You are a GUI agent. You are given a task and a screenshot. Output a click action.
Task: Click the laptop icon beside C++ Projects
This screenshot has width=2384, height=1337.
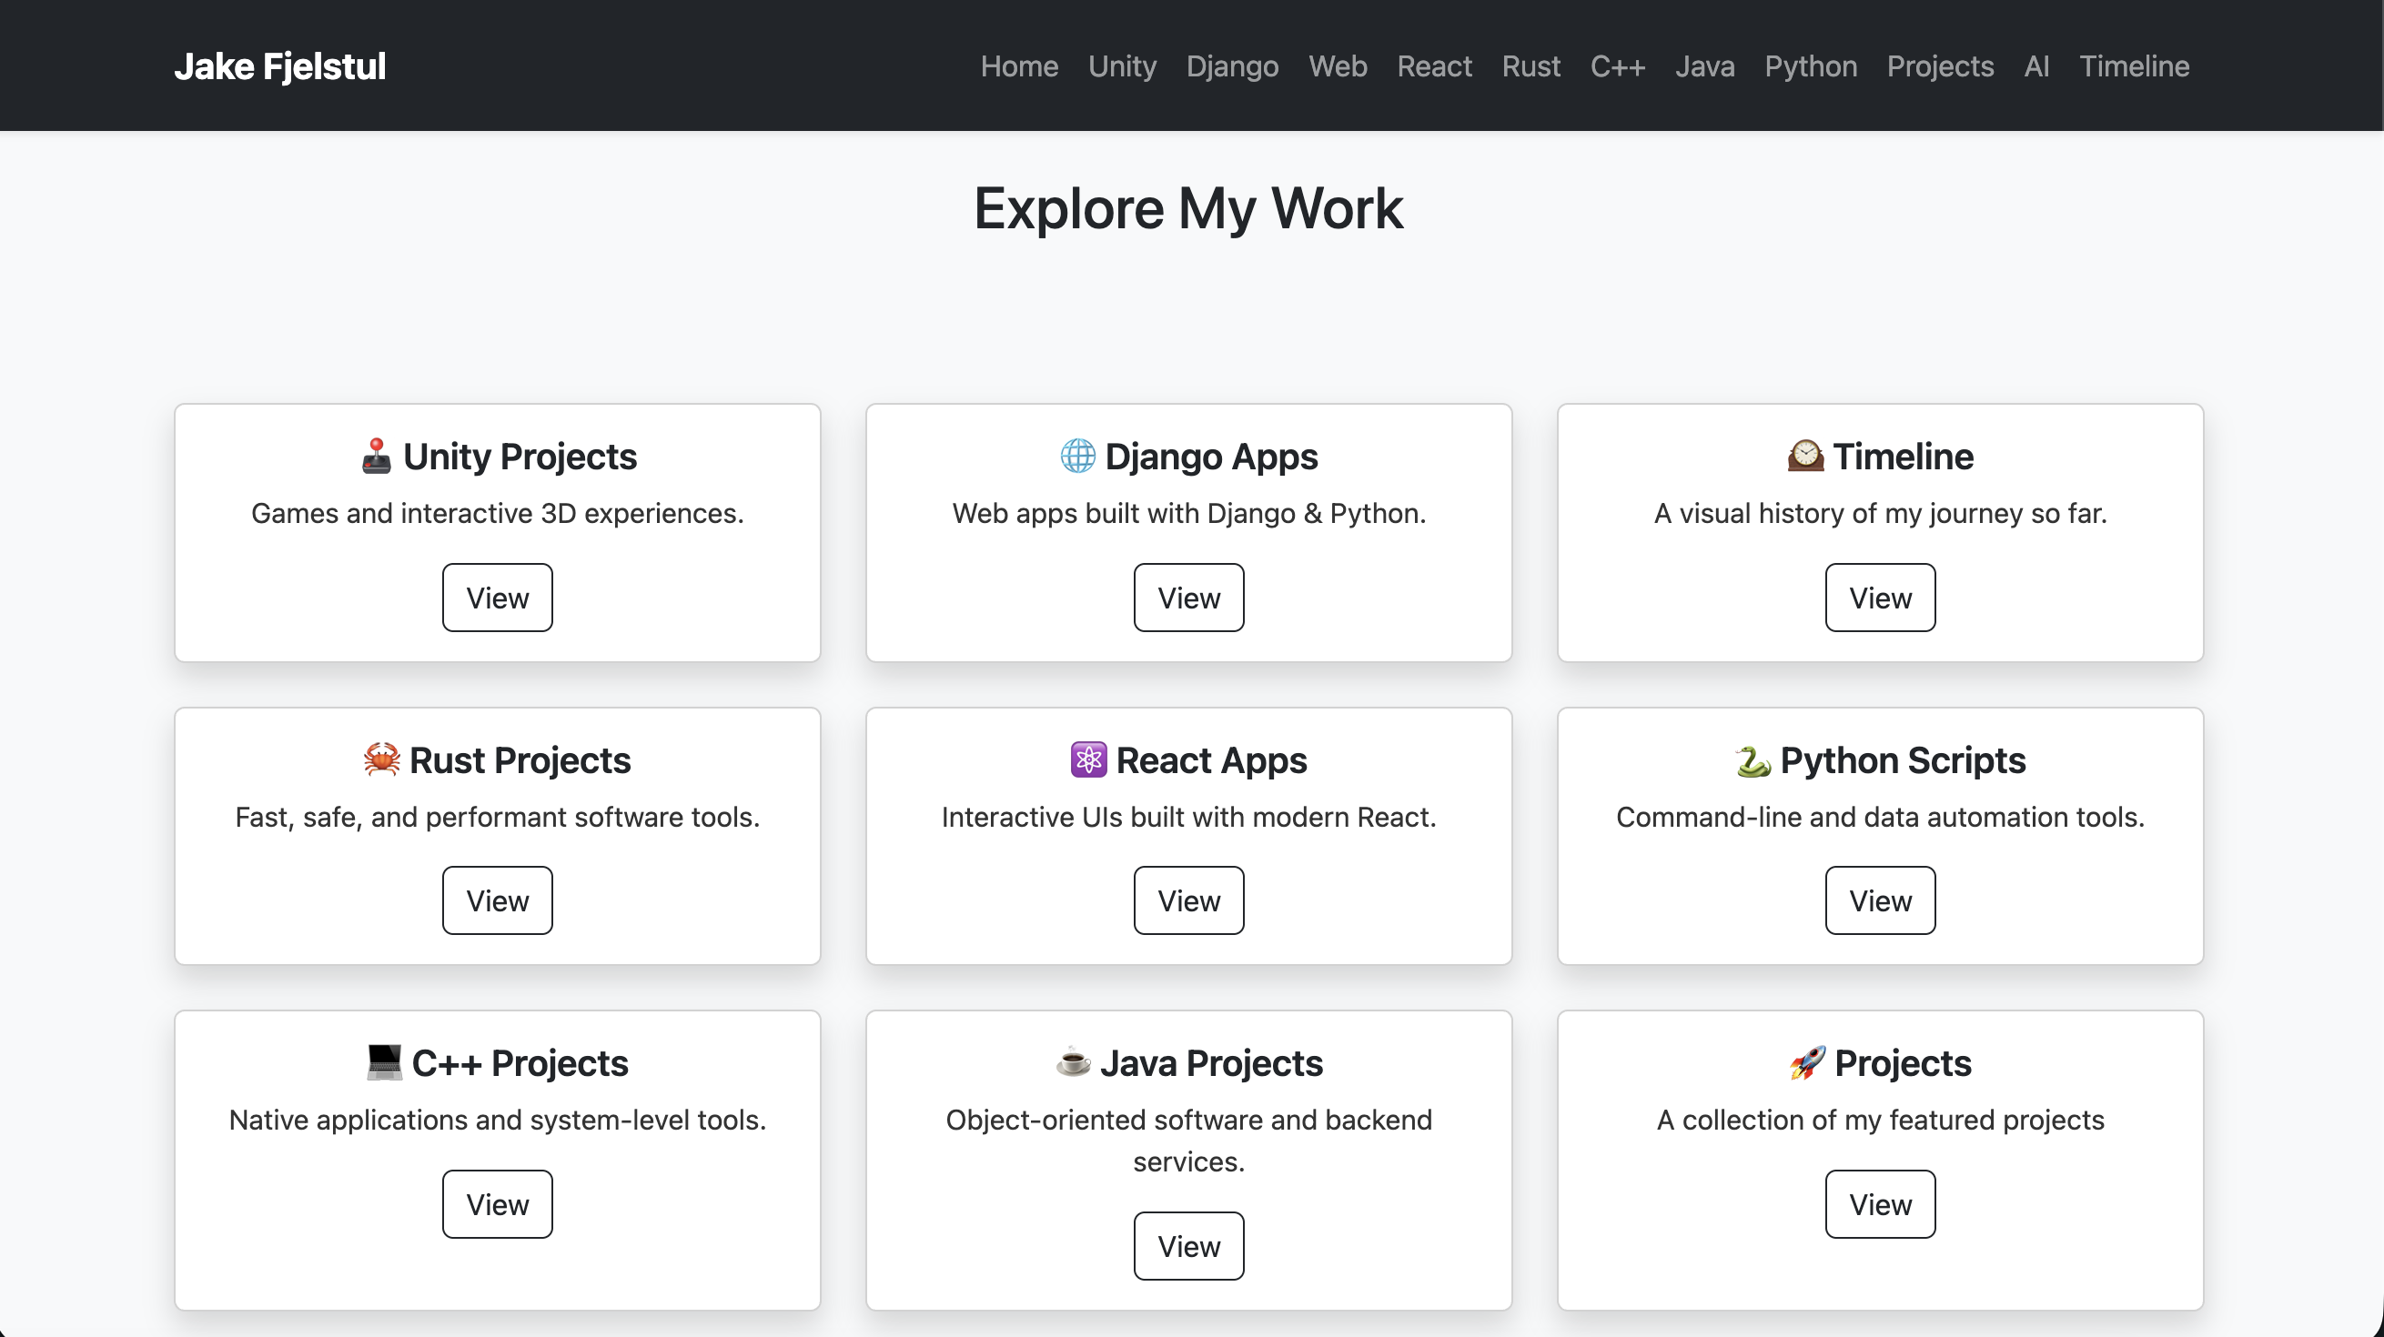tap(383, 1062)
